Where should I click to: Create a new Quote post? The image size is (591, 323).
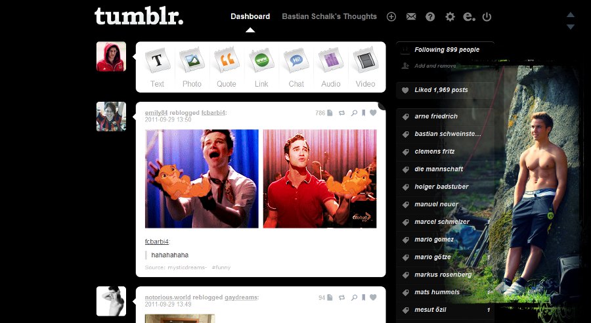pos(227,68)
